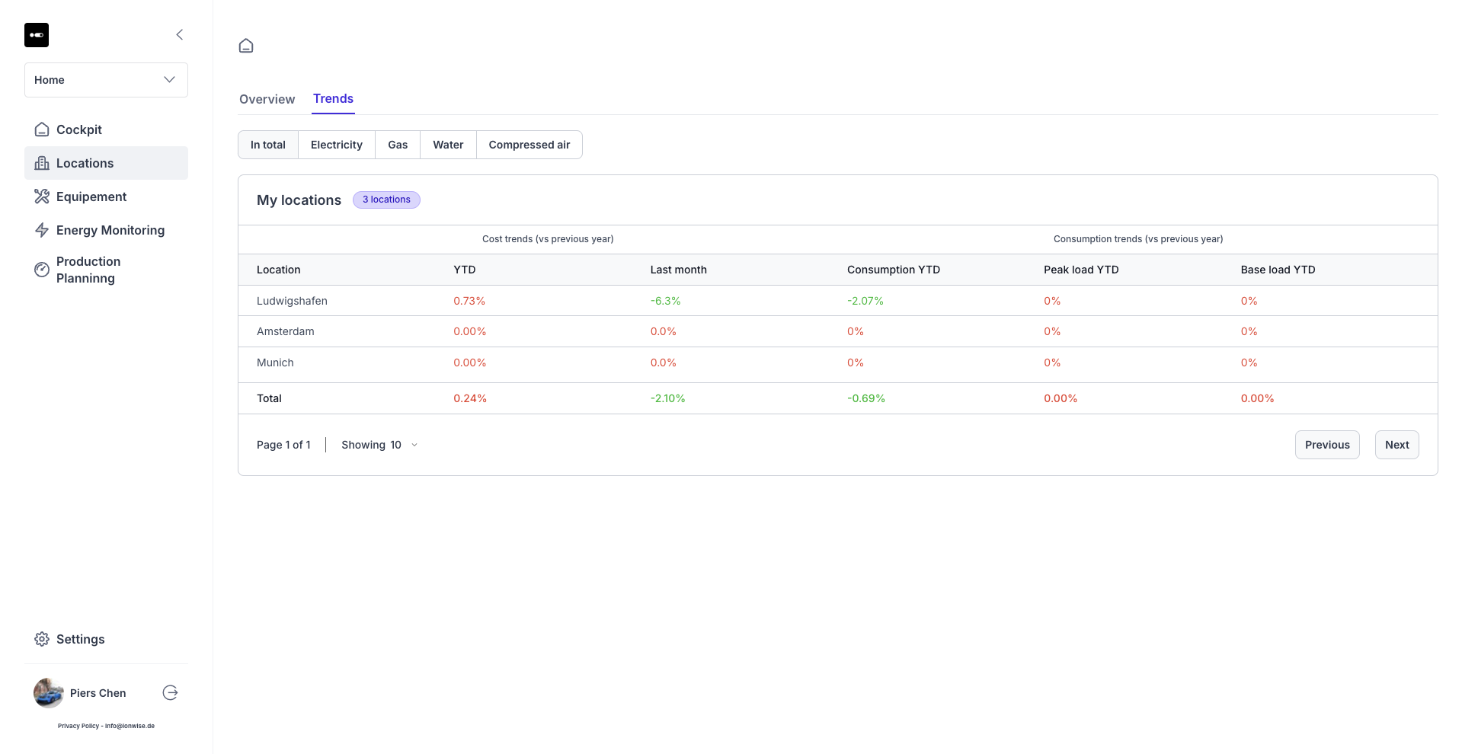The image size is (1462, 754).
Task: Filter trends by Compressed air
Action: click(529, 145)
